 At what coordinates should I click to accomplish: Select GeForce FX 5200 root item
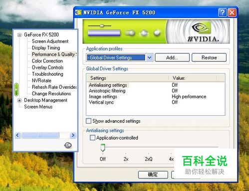pyautogui.click(x=41, y=35)
